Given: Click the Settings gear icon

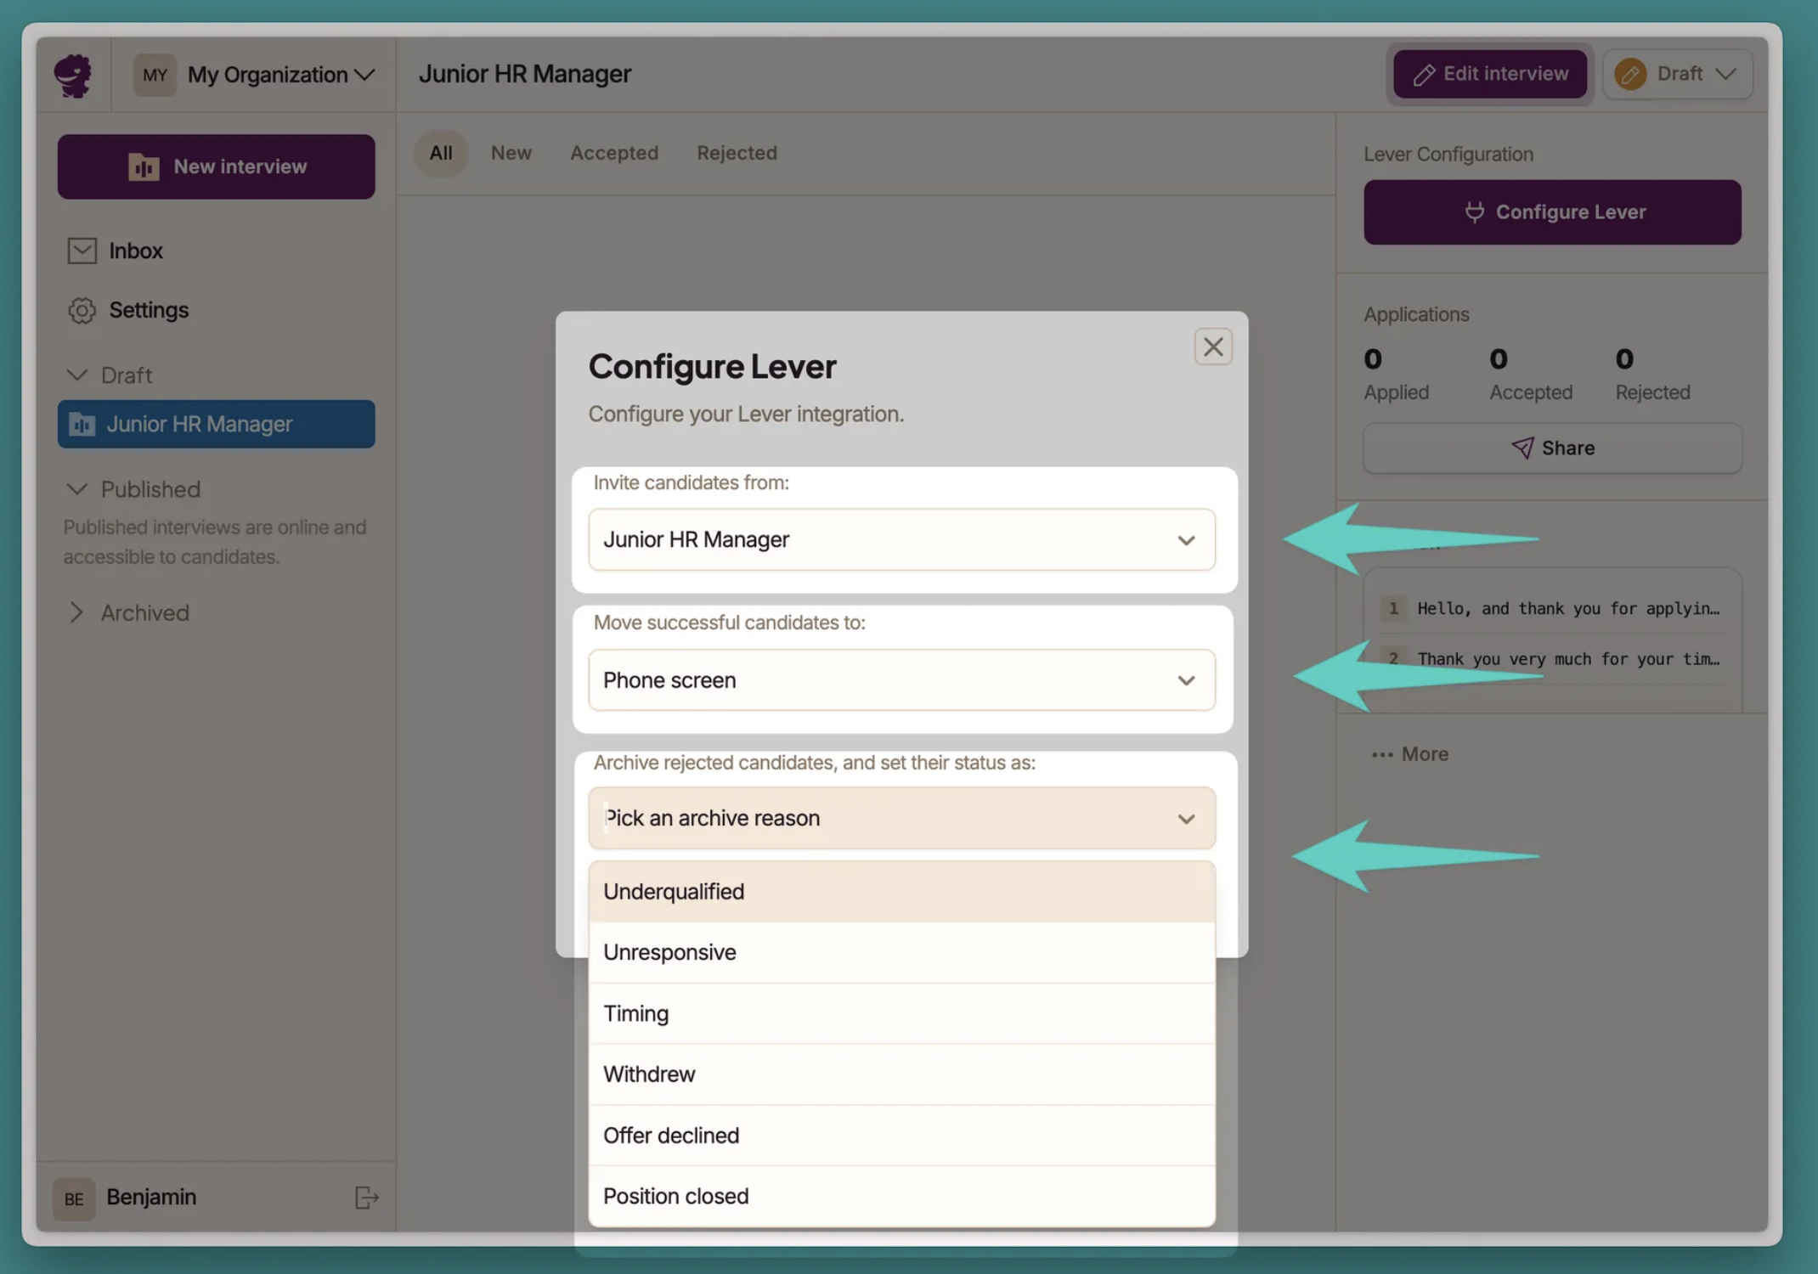Looking at the screenshot, I should pos(82,310).
